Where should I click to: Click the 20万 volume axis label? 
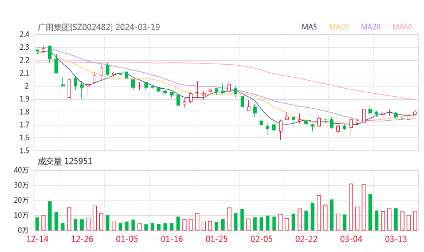click(21, 200)
